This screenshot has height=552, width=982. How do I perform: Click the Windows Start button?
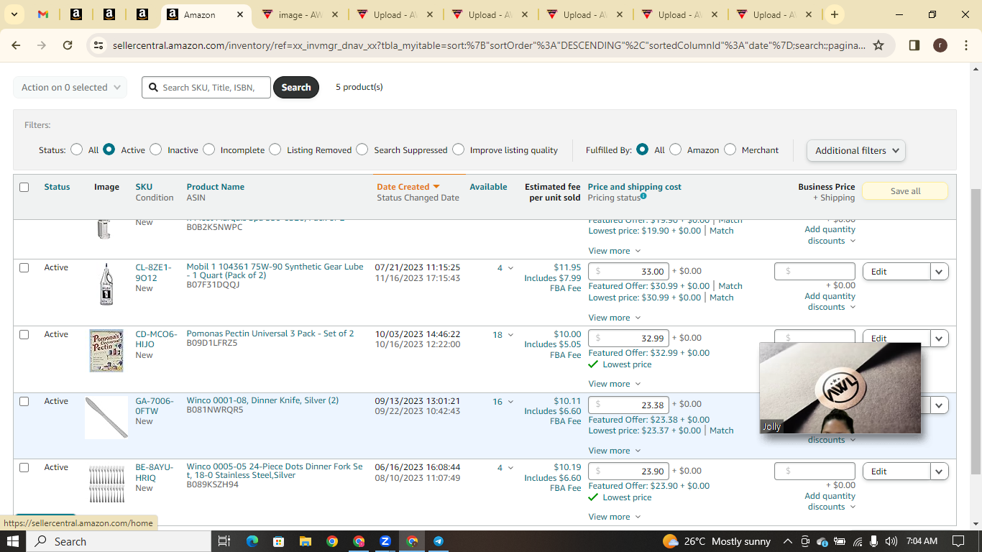[13, 541]
